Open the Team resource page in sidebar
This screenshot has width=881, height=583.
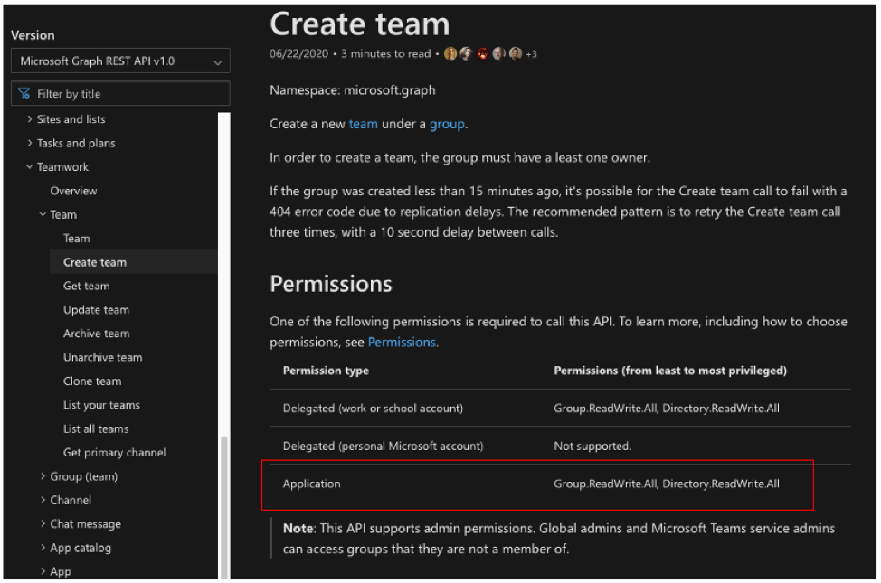pos(76,238)
